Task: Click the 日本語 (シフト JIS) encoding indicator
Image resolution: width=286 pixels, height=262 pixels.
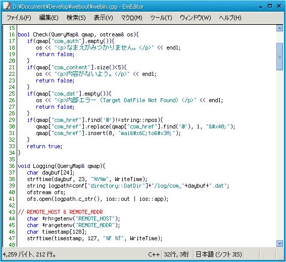Action: [219, 254]
